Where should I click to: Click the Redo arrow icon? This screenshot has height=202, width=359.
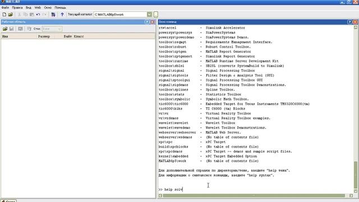[44, 15]
